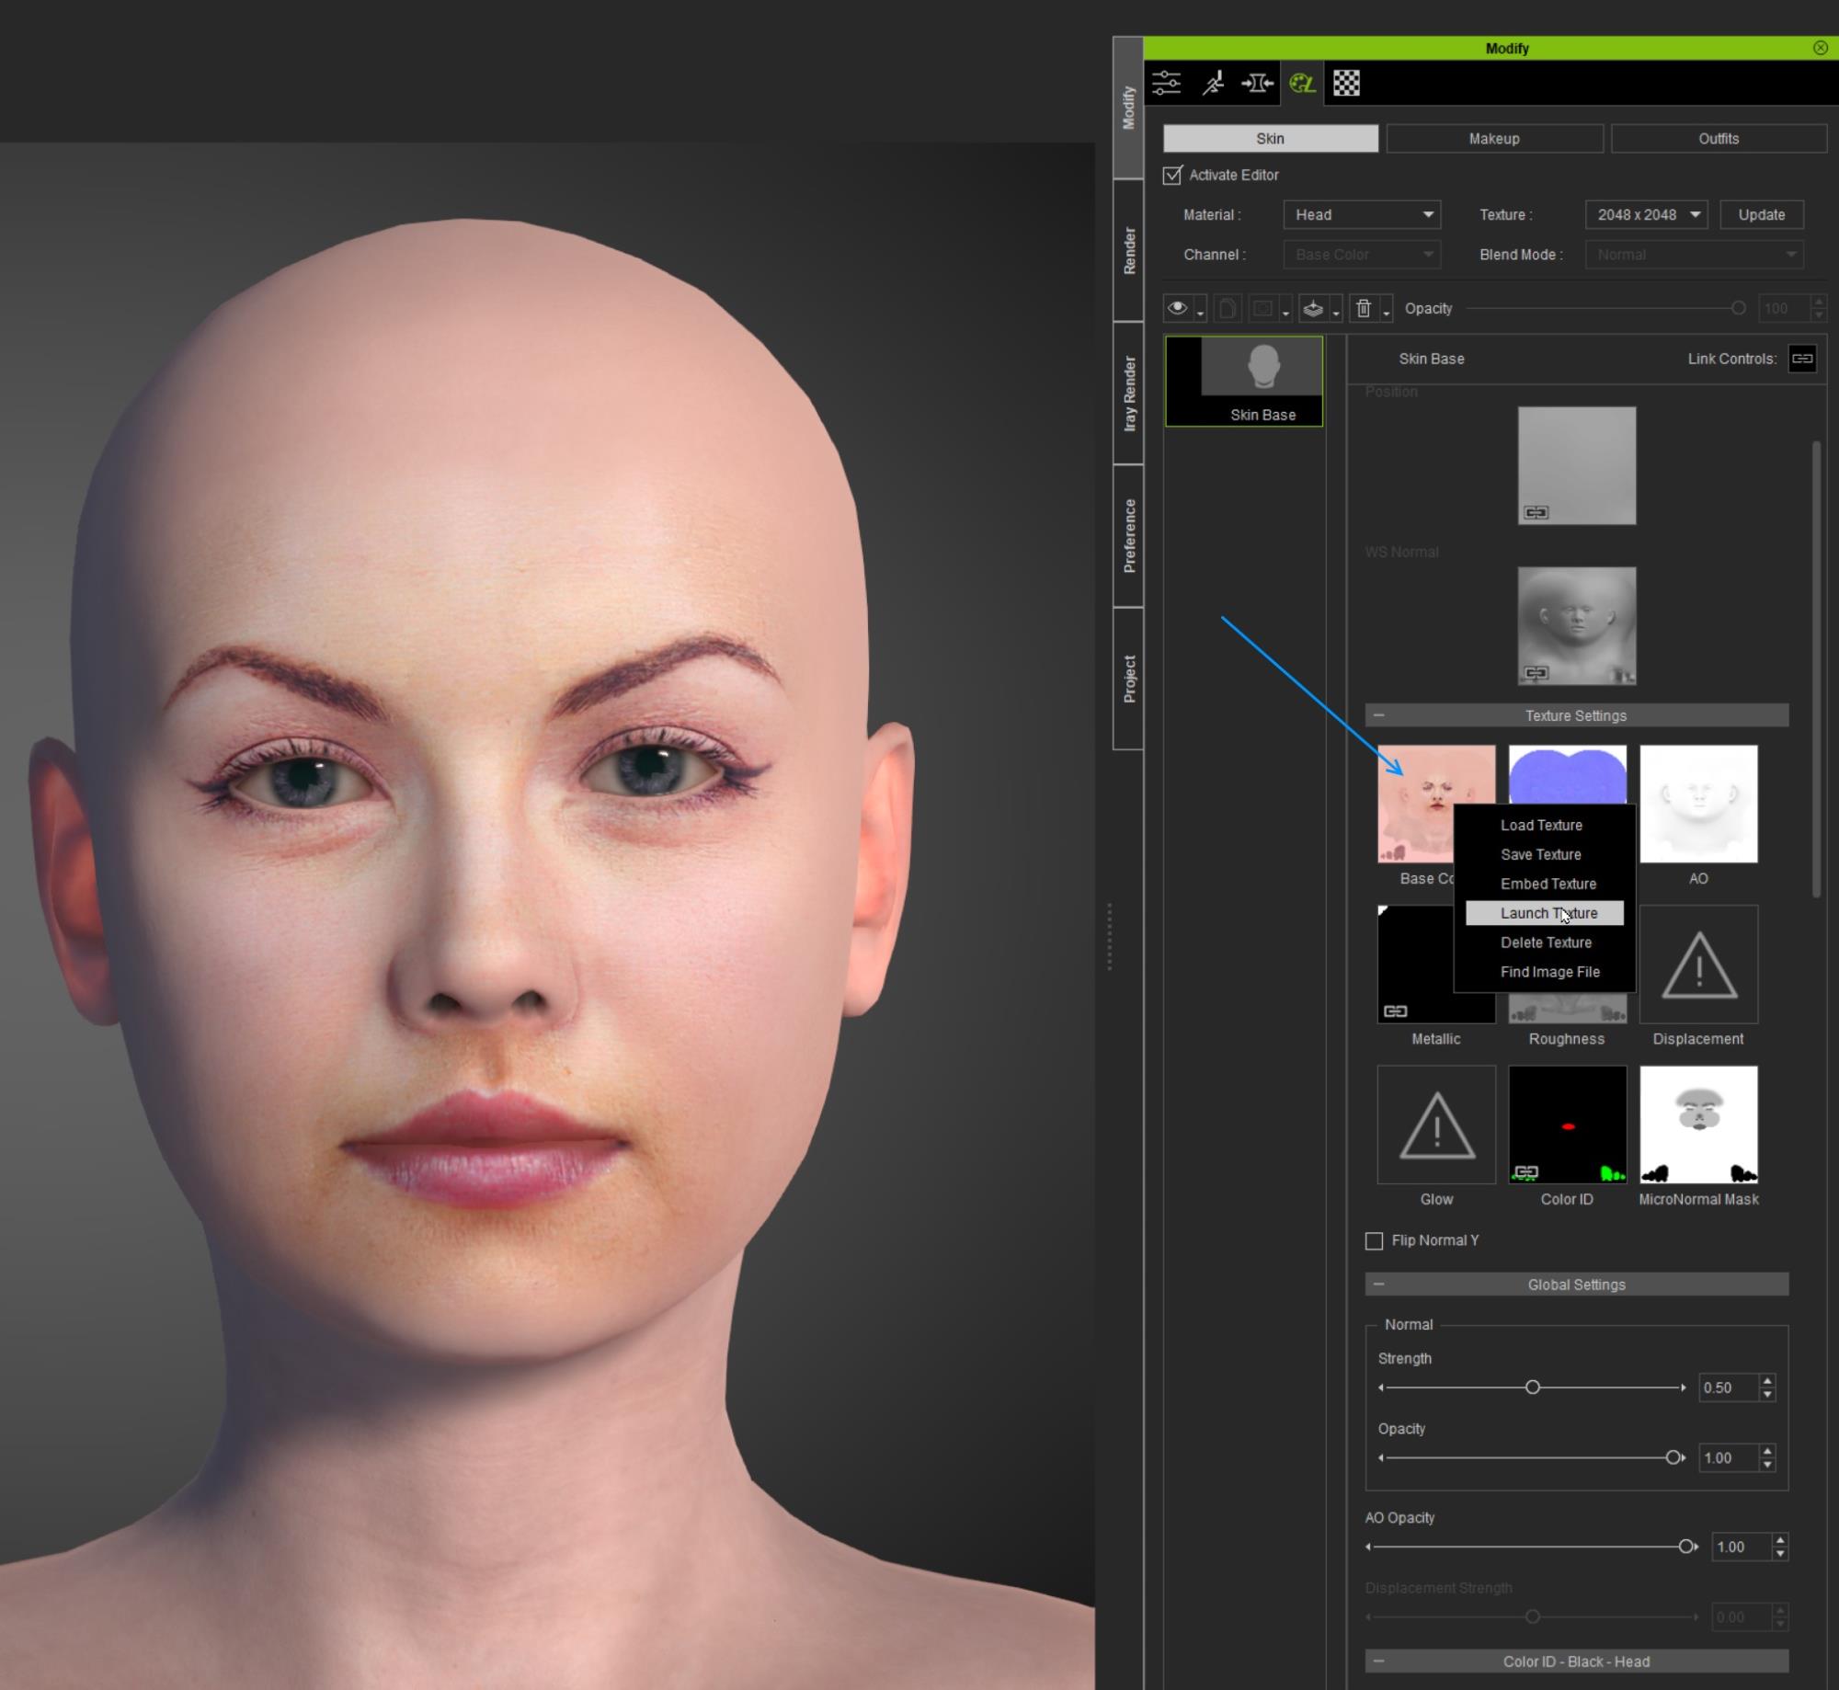Choose Launch Texture in context menu
The image size is (1839, 1690).
click(x=1545, y=913)
